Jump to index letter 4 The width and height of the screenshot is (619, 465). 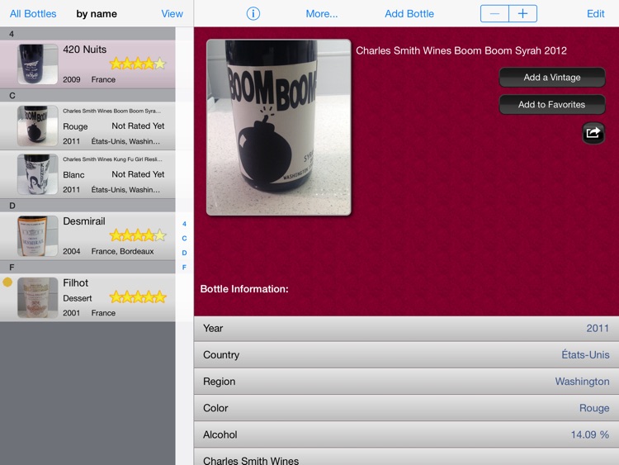tap(184, 224)
